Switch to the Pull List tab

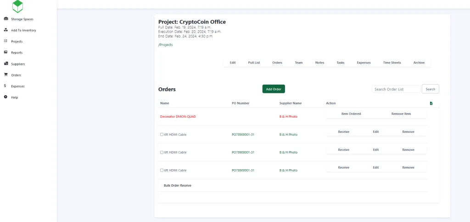coord(254,63)
